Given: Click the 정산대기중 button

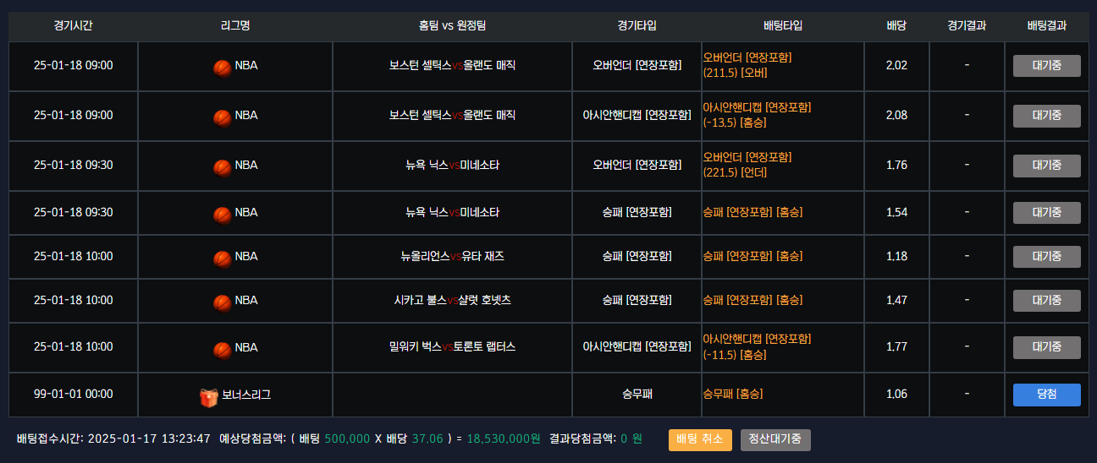Looking at the screenshot, I should [x=775, y=439].
